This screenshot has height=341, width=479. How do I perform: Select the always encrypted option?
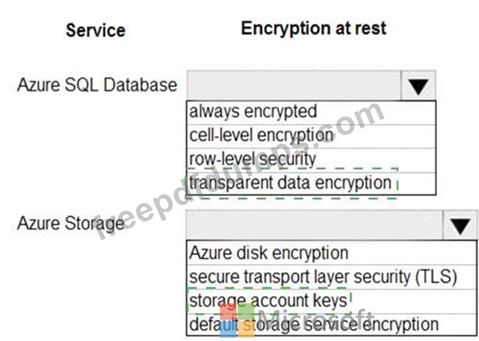tap(311, 113)
